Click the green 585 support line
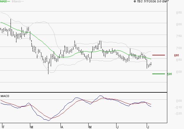Image resolution: width=184 pixels, height=129 pixels. [158, 74]
